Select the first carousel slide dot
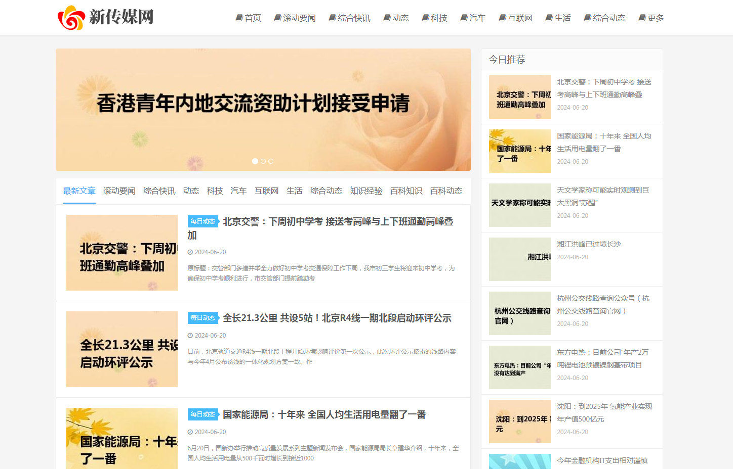The width and height of the screenshot is (733, 469). (255, 161)
